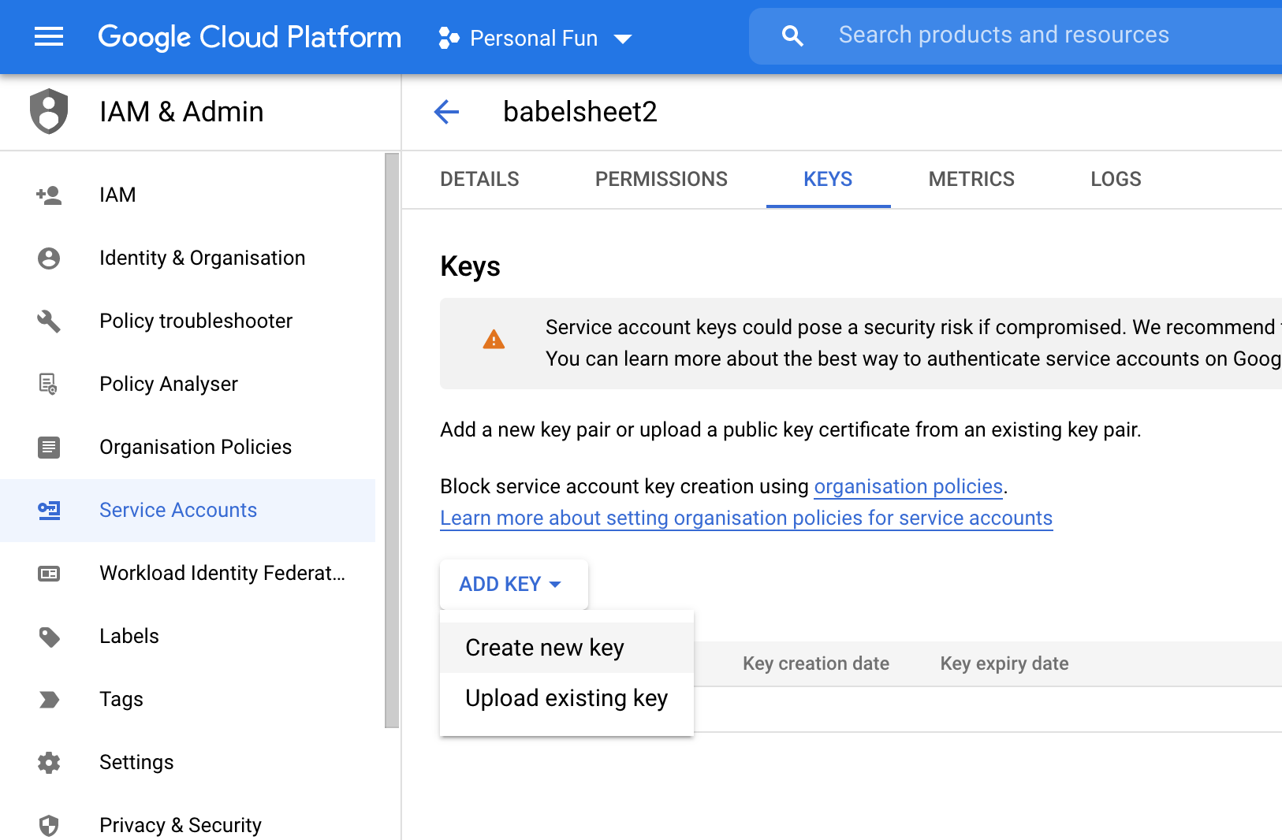Viewport: 1282px width, 840px height.
Task: Choose Upload existing key option
Action: [566, 698]
